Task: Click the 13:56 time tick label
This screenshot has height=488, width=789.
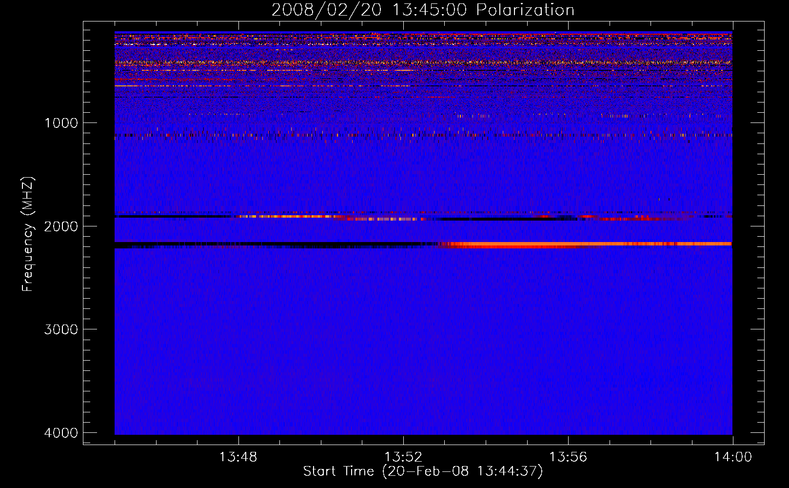Action: [568, 457]
